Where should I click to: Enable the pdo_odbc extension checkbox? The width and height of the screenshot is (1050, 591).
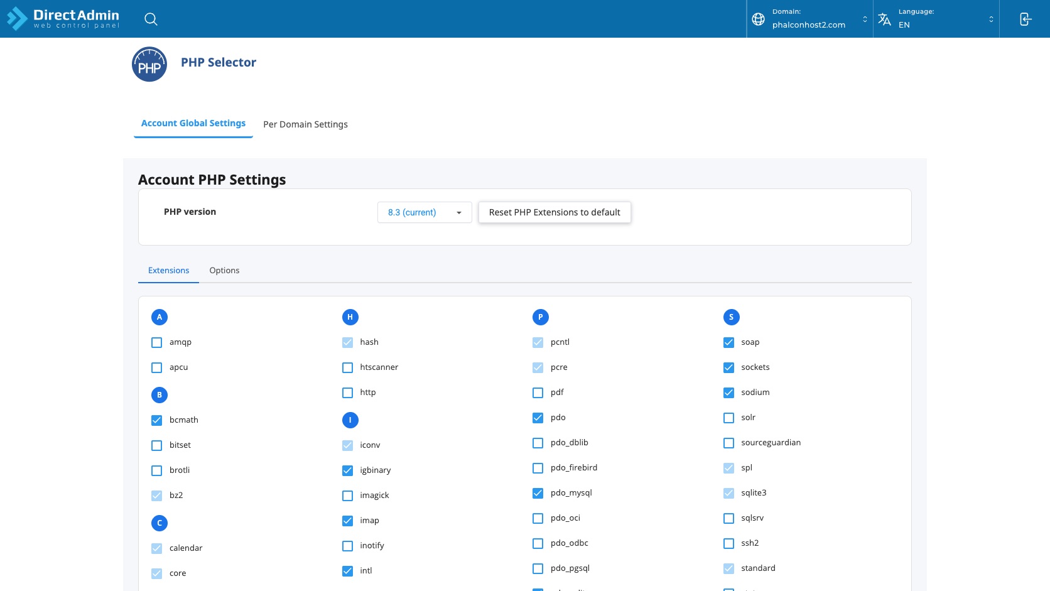(538, 544)
